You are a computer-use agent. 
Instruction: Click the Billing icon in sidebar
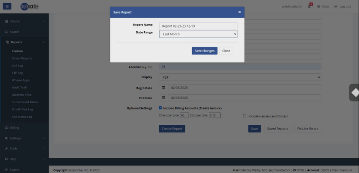click(x=7, y=128)
